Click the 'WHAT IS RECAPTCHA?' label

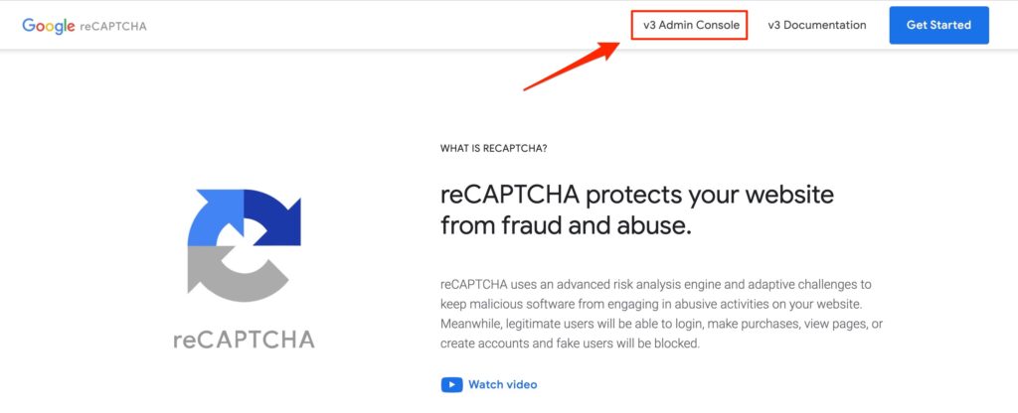[x=494, y=149]
